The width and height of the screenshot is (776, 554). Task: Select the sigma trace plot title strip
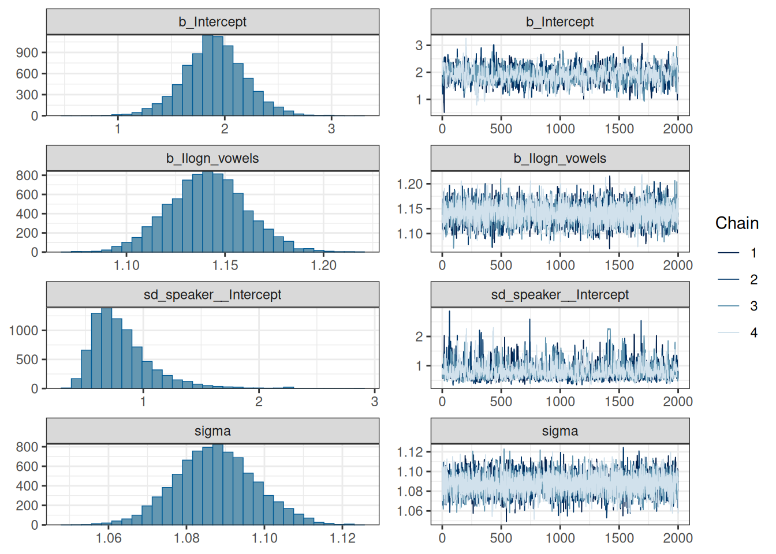click(x=559, y=431)
